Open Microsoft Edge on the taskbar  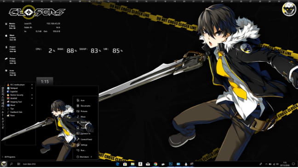117,164
